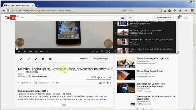This screenshot has height=110, width=196.
Task: Open the video info editor pencil icon
Action: coord(21,59)
